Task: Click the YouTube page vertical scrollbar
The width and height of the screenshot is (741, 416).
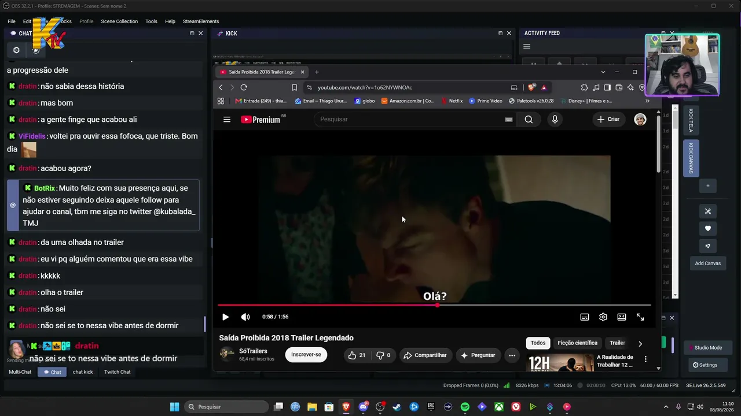Action: tap(658, 144)
